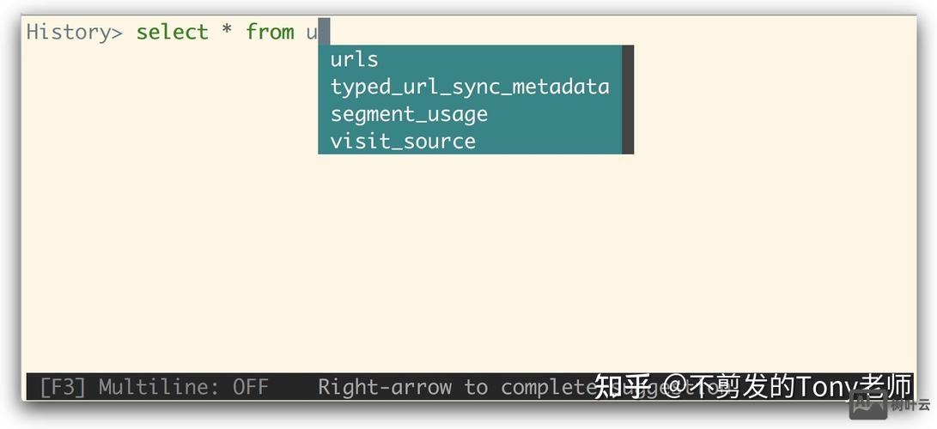Toggle the Multiline: OFF setting
Screen dimensions: 937x429
point(183,387)
